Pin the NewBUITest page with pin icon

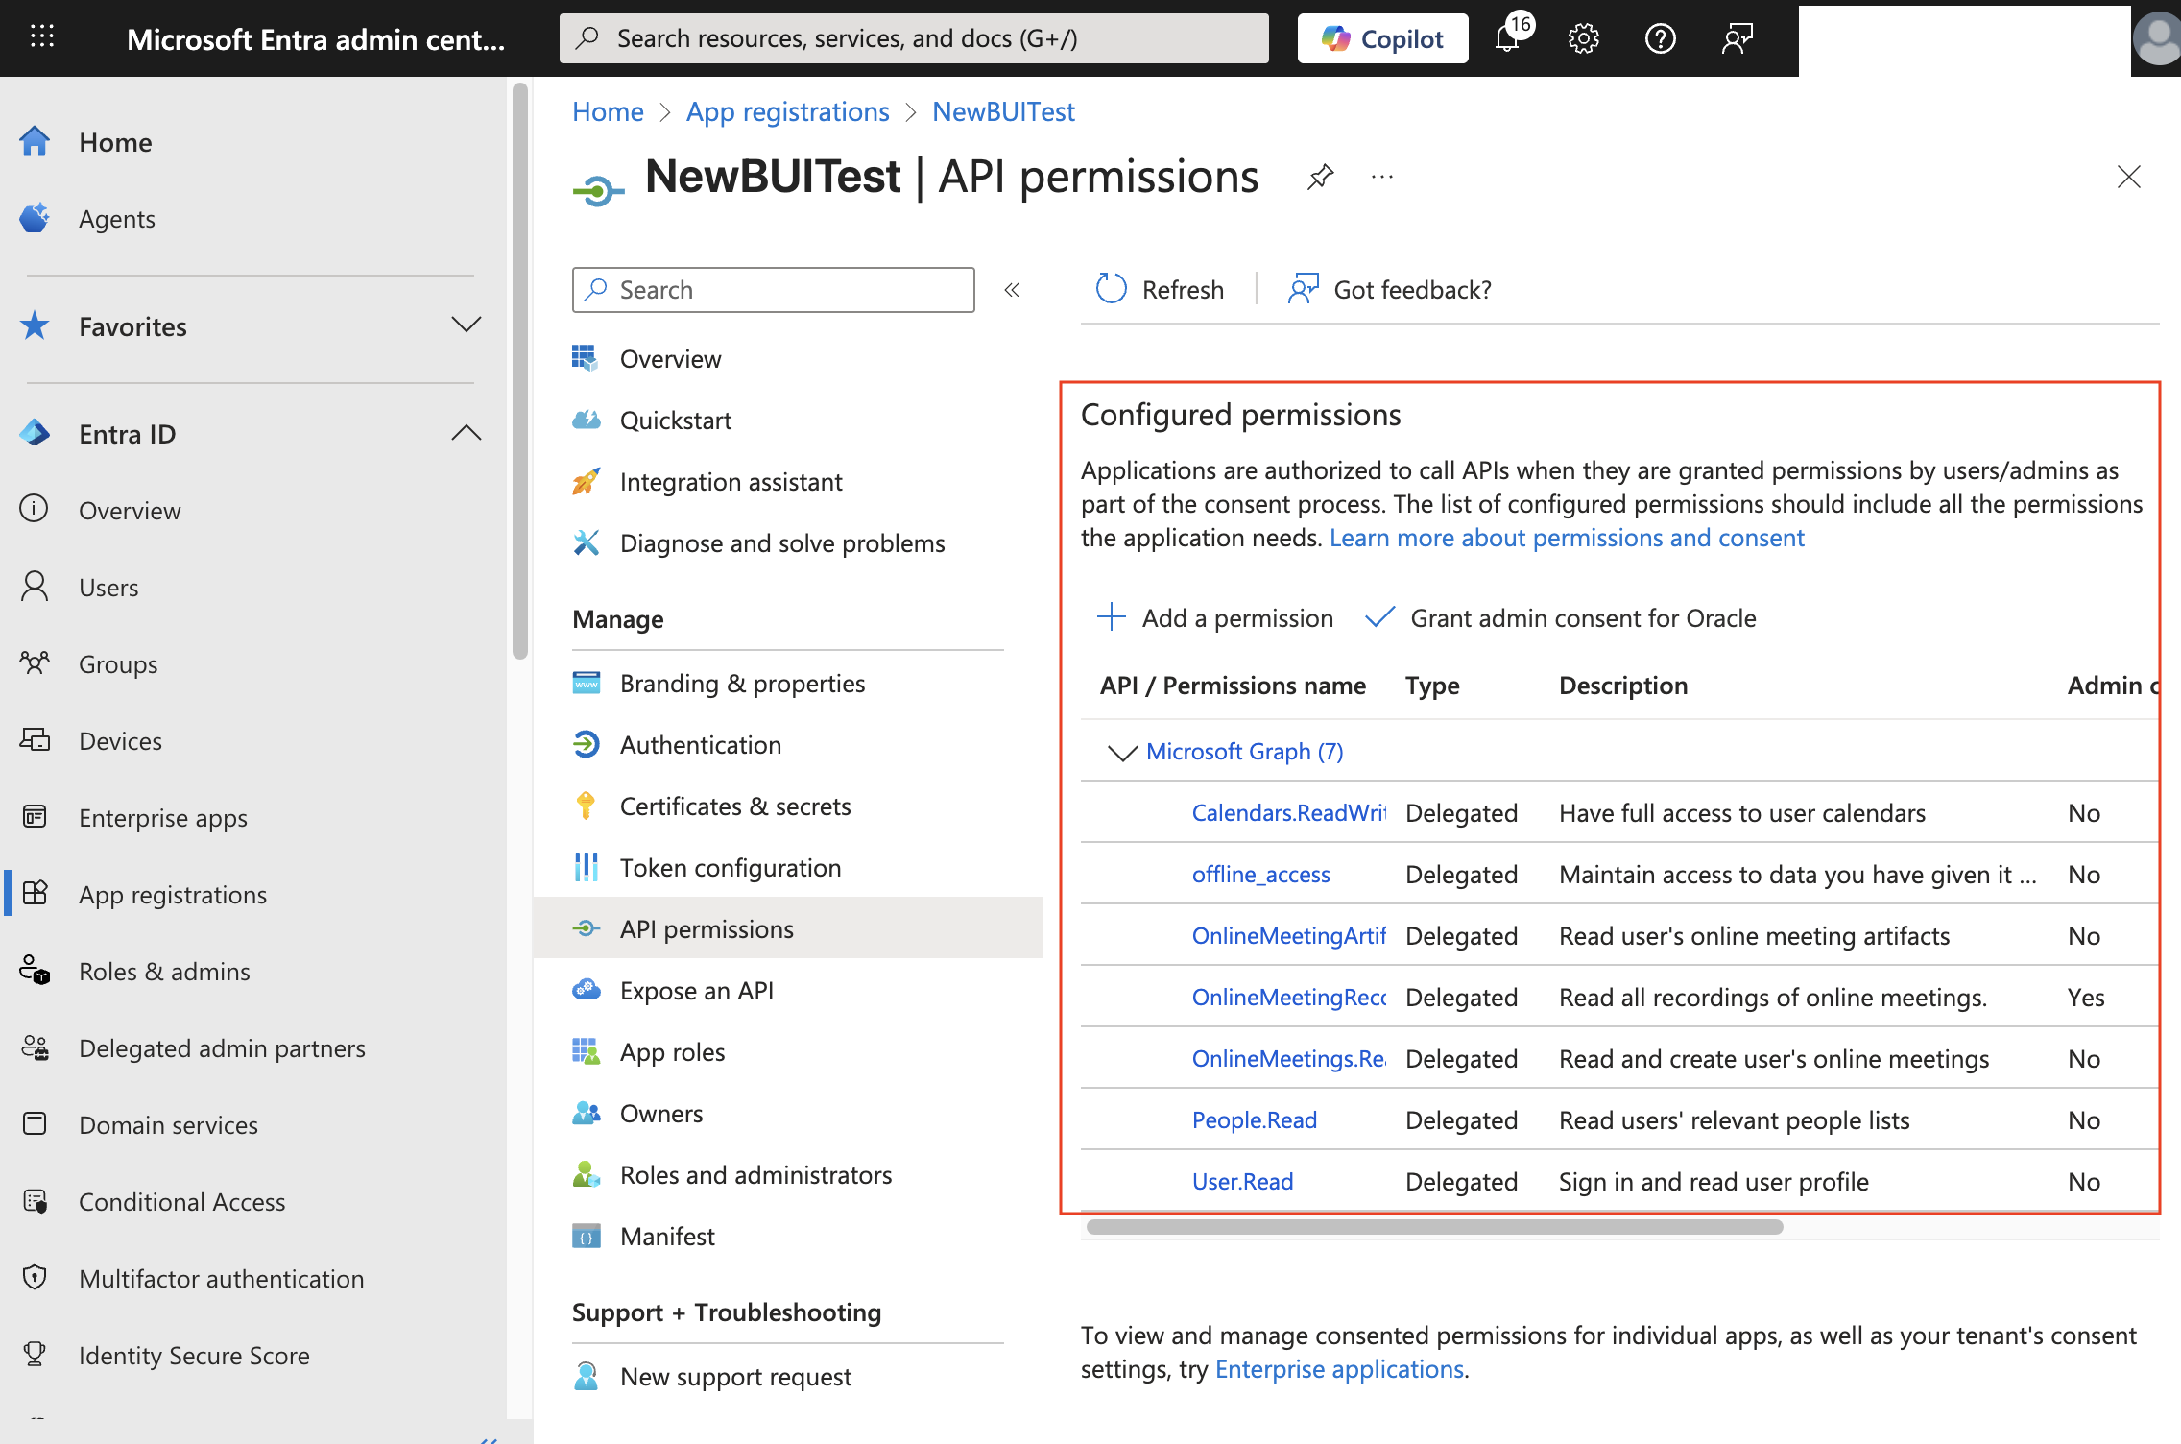pyautogui.click(x=1320, y=177)
